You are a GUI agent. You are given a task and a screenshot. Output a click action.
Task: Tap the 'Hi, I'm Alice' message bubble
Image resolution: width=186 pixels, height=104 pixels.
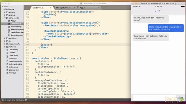151,19
